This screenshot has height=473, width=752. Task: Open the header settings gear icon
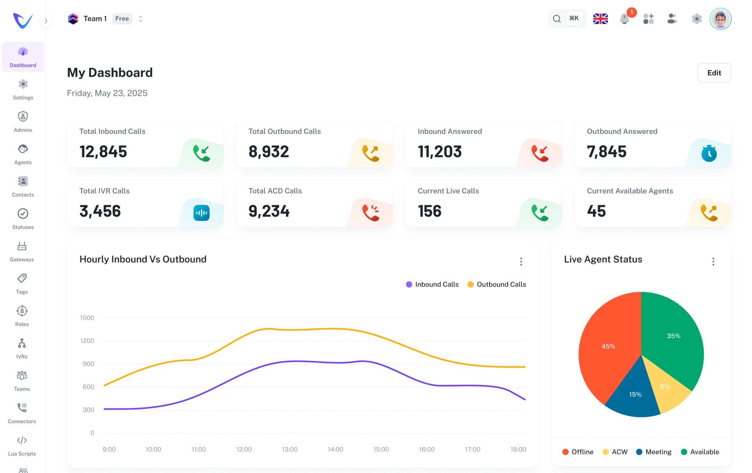696,19
